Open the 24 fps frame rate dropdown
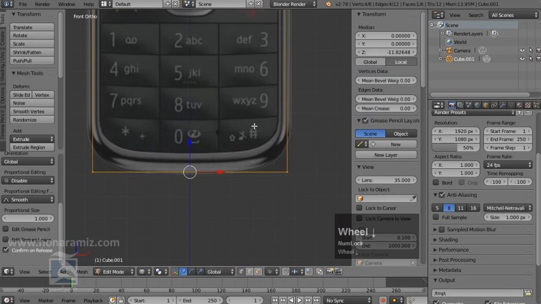 (x=508, y=165)
